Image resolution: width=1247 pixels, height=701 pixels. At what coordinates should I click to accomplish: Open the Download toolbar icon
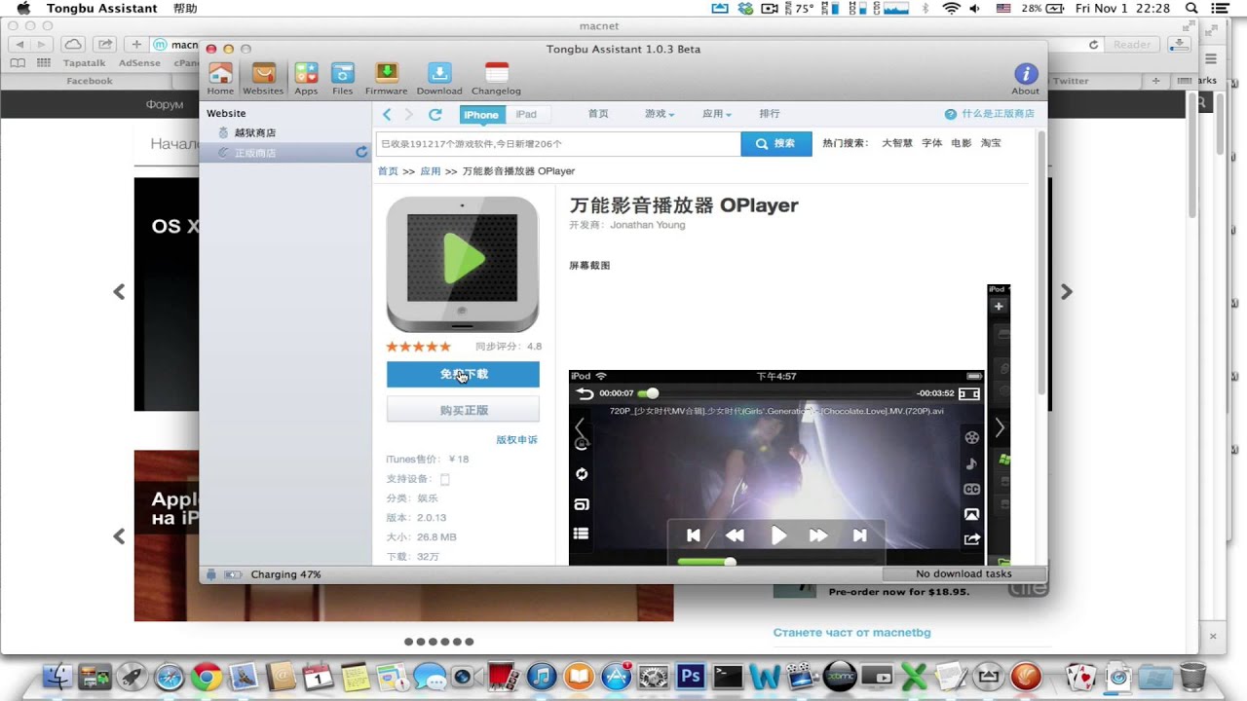coord(439,78)
